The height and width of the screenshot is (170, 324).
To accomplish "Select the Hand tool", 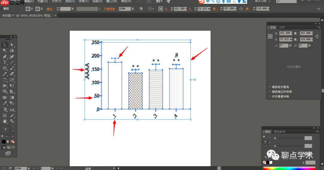I will click(5, 121).
